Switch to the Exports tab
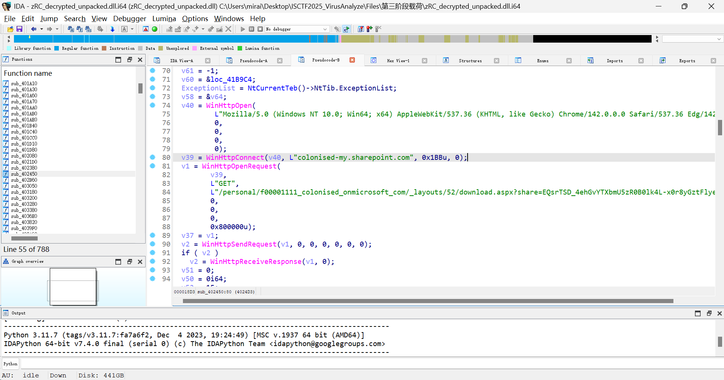 tap(687, 61)
